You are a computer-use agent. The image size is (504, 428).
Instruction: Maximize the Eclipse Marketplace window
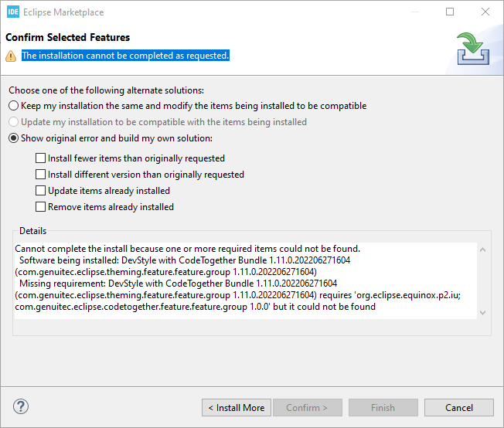point(450,12)
